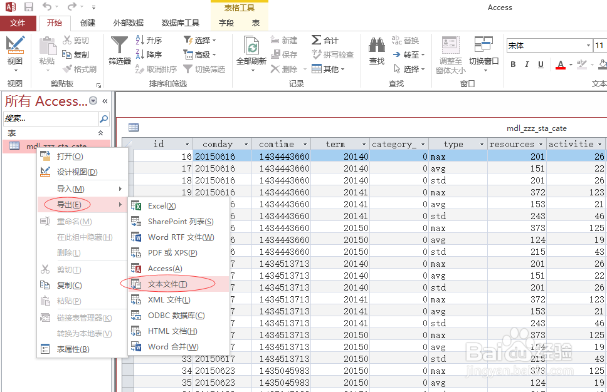
Task: Collapse the 表 group in navigation pane
Action: tap(101, 133)
